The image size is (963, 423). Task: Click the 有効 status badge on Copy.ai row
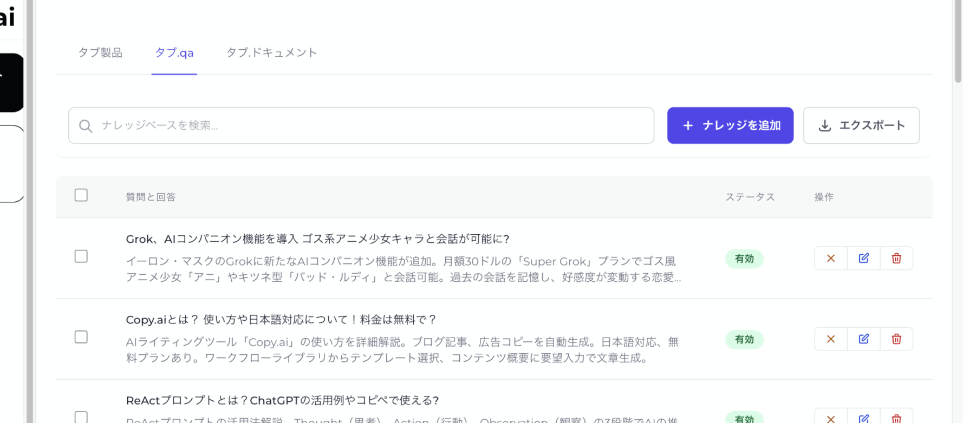[x=744, y=340]
